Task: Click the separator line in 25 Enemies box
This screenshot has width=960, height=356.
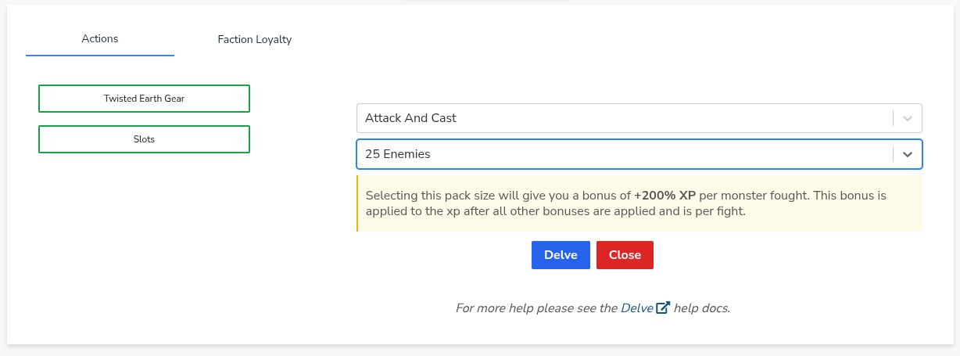Action: tap(893, 154)
